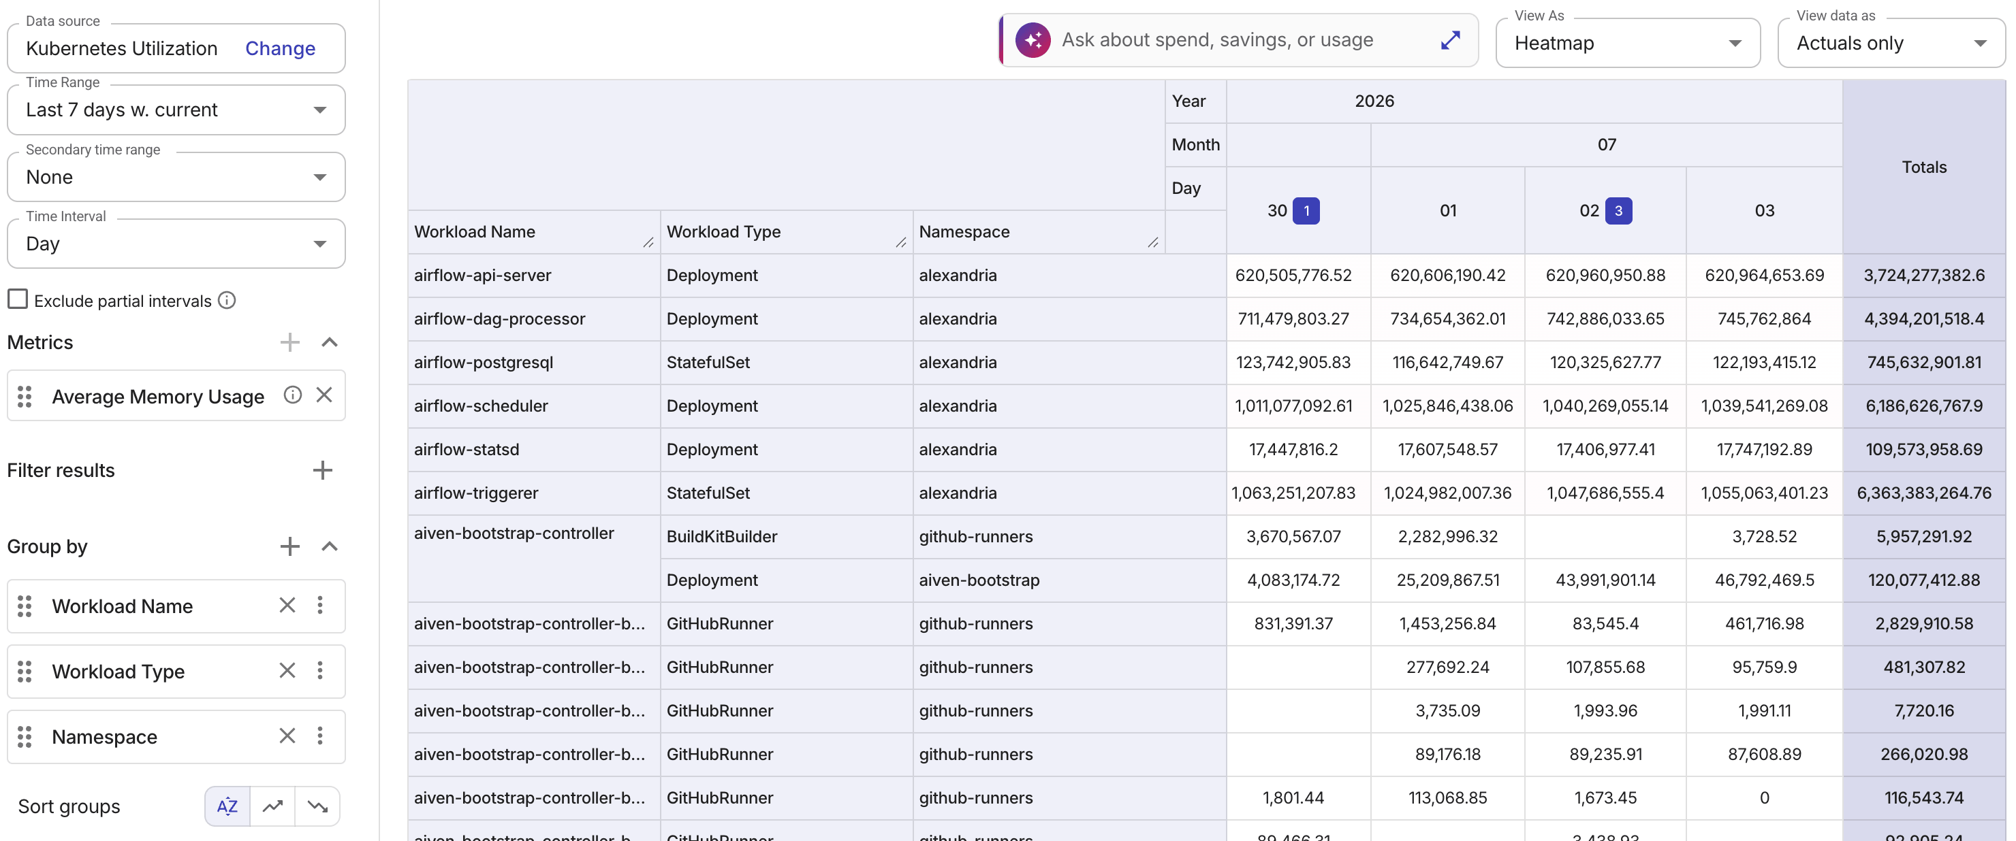Viewport: 2016px width, 841px height.
Task: Sort groups by ascending trend icon
Action: (x=272, y=806)
